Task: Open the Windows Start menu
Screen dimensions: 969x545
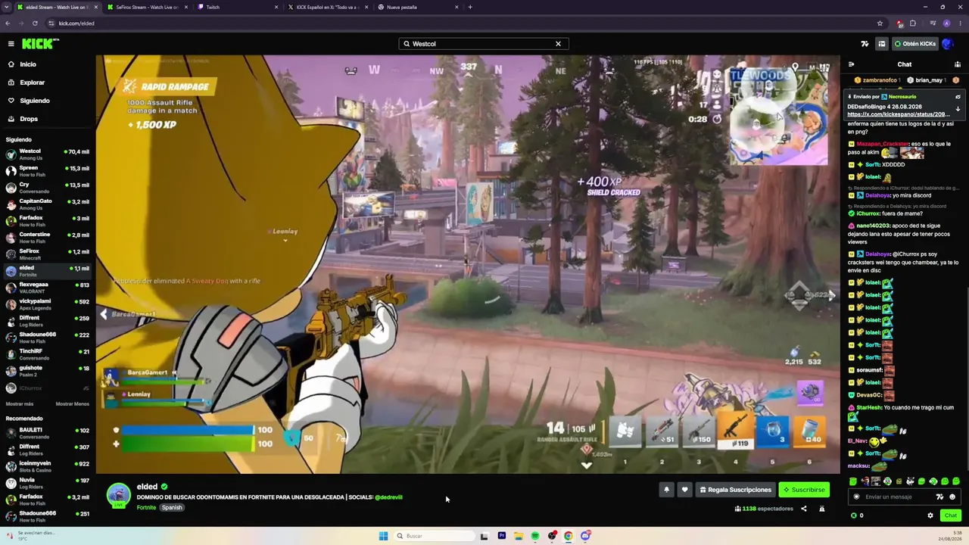Action: pyautogui.click(x=383, y=536)
